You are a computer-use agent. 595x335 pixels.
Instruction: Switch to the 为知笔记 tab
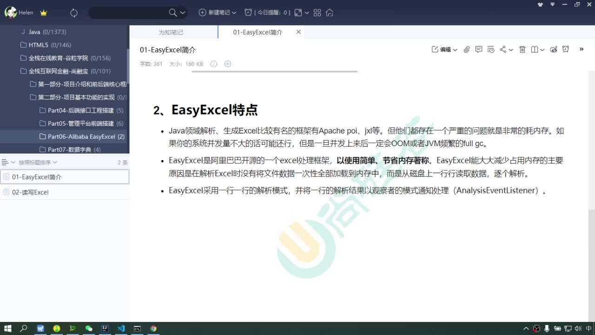[171, 32]
